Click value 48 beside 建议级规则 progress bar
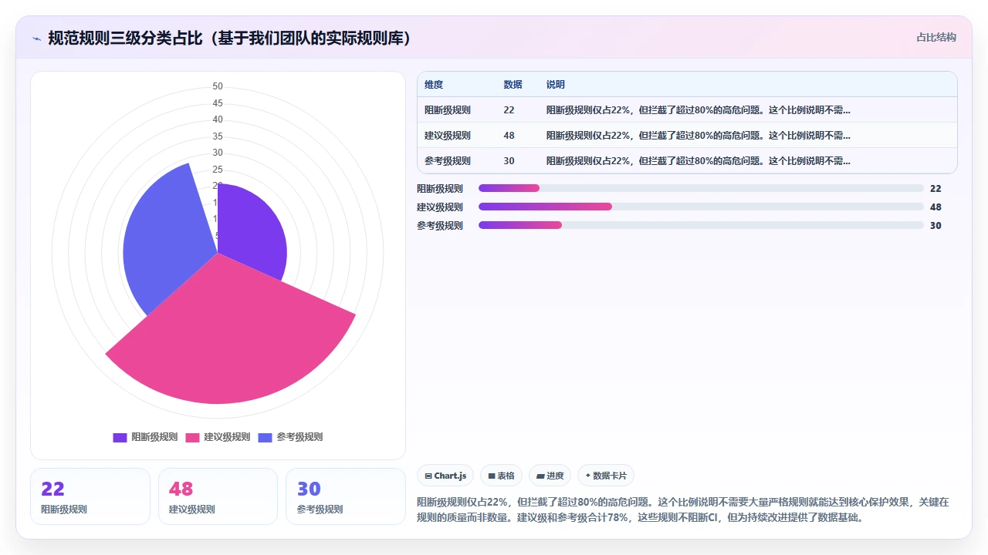Viewport: 988px width, 555px height. click(x=936, y=207)
